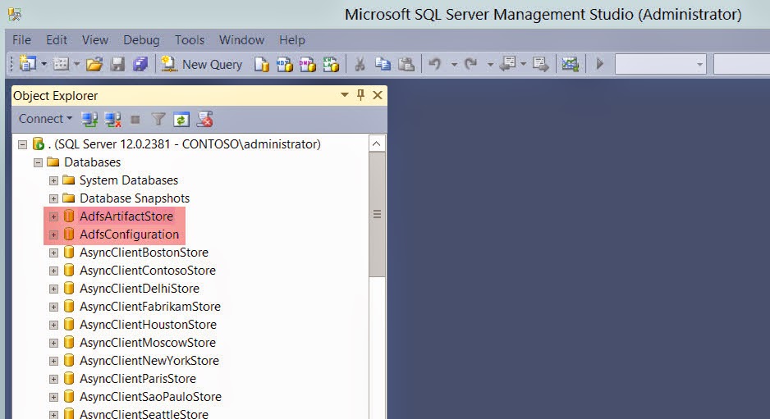Expand the AsyncClientDelhiStore database
This screenshot has width=770, height=419.
point(53,289)
